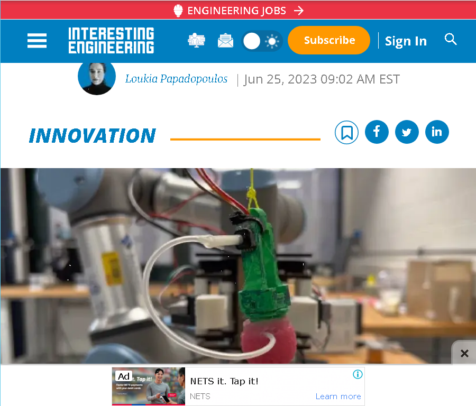Click the ad info icon
Screen dimensions: 476x406
(358, 374)
